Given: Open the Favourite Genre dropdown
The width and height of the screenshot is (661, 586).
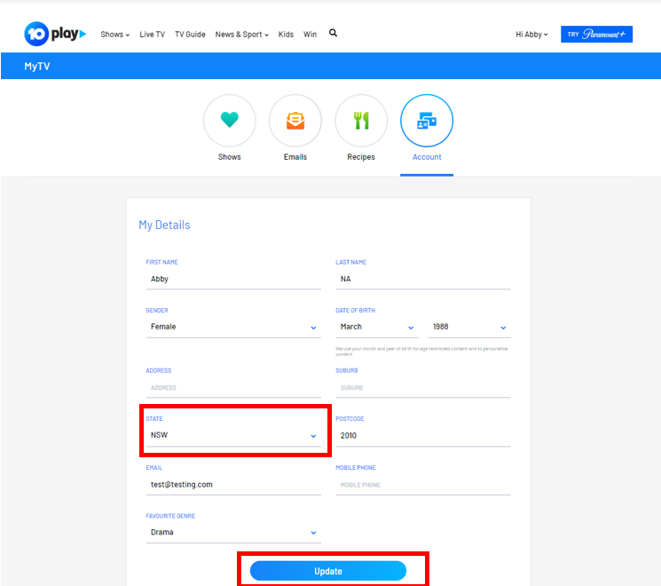Looking at the screenshot, I should click(x=233, y=533).
